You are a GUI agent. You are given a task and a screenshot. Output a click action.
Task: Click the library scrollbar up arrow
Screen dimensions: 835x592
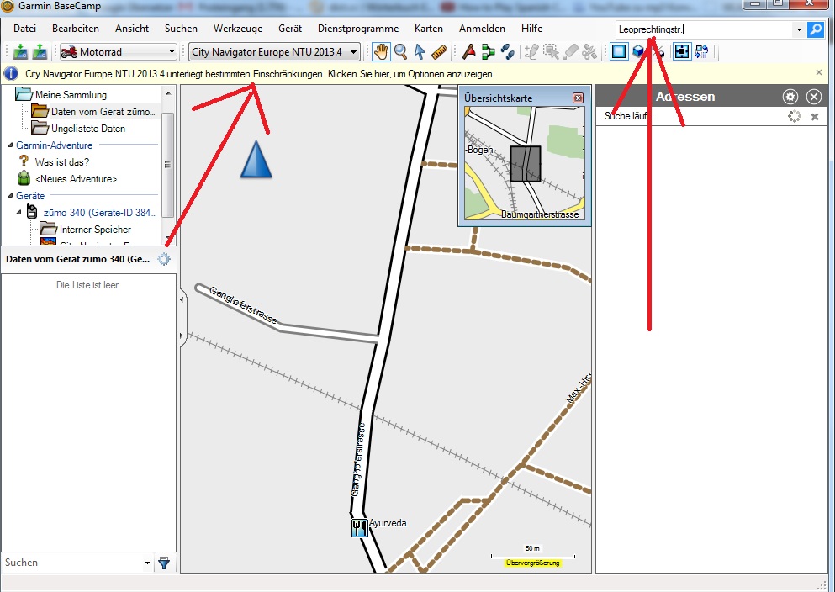[x=168, y=93]
